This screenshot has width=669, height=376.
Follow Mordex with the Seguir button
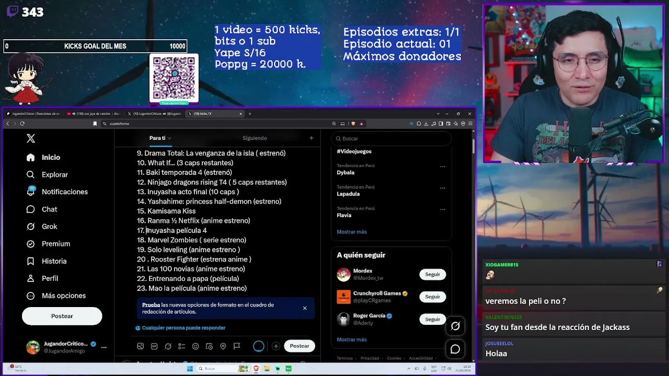pos(432,274)
